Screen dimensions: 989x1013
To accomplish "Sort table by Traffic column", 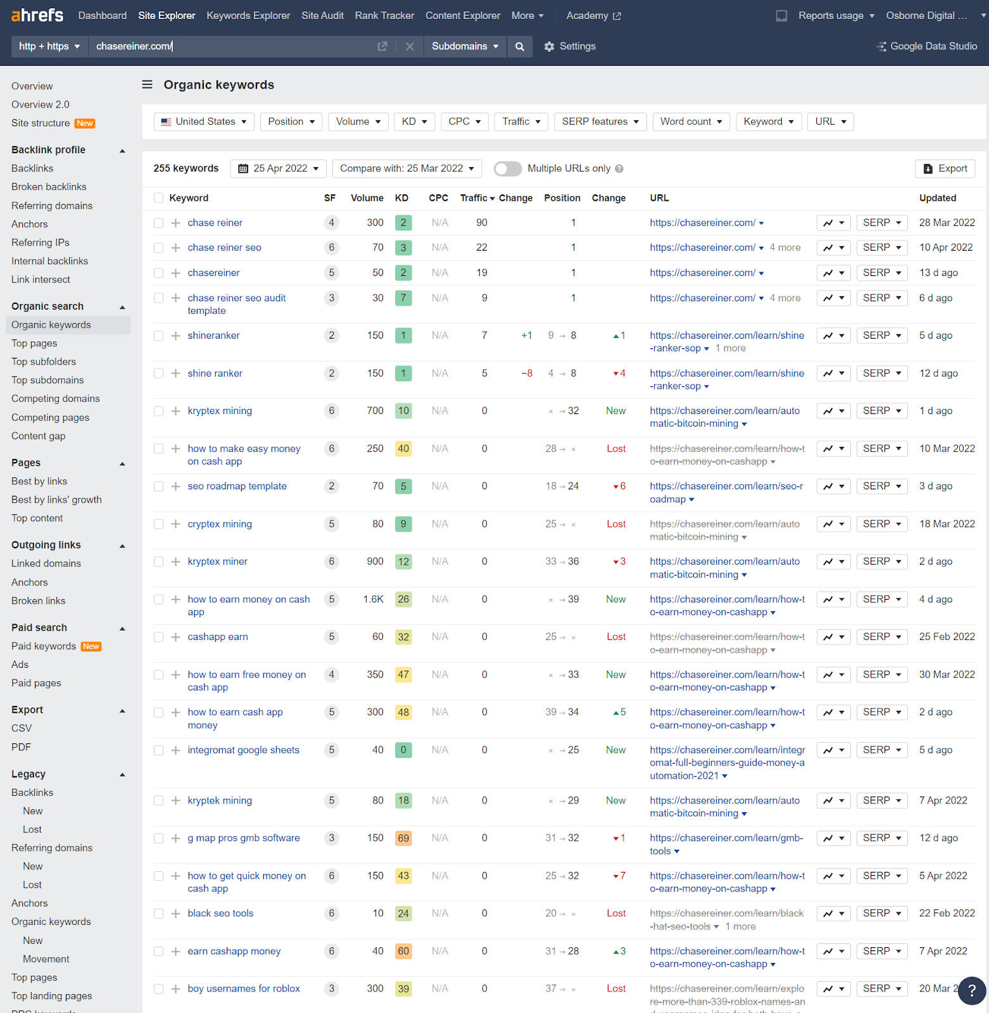I will pos(477,198).
